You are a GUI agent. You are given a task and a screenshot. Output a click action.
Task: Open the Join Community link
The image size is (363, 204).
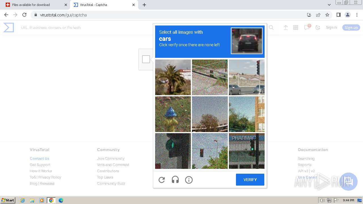(111, 158)
